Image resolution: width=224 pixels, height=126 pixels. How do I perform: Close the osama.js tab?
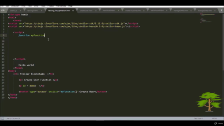point(21,10)
